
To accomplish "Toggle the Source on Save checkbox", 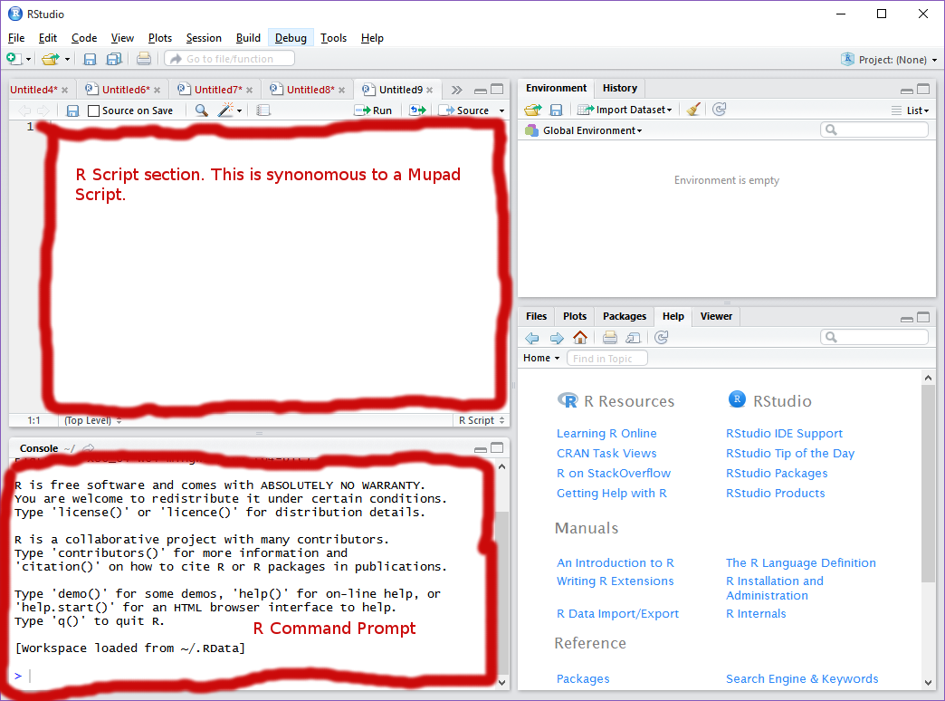I will 93,111.
